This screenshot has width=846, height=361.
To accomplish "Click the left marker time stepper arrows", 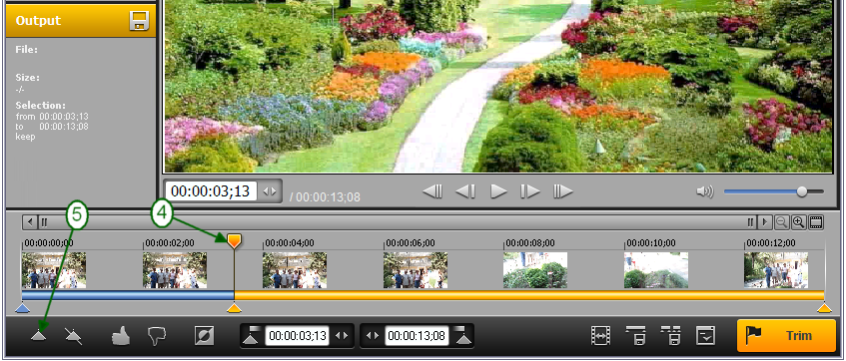I will pyautogui.click(x=341, y=336).
